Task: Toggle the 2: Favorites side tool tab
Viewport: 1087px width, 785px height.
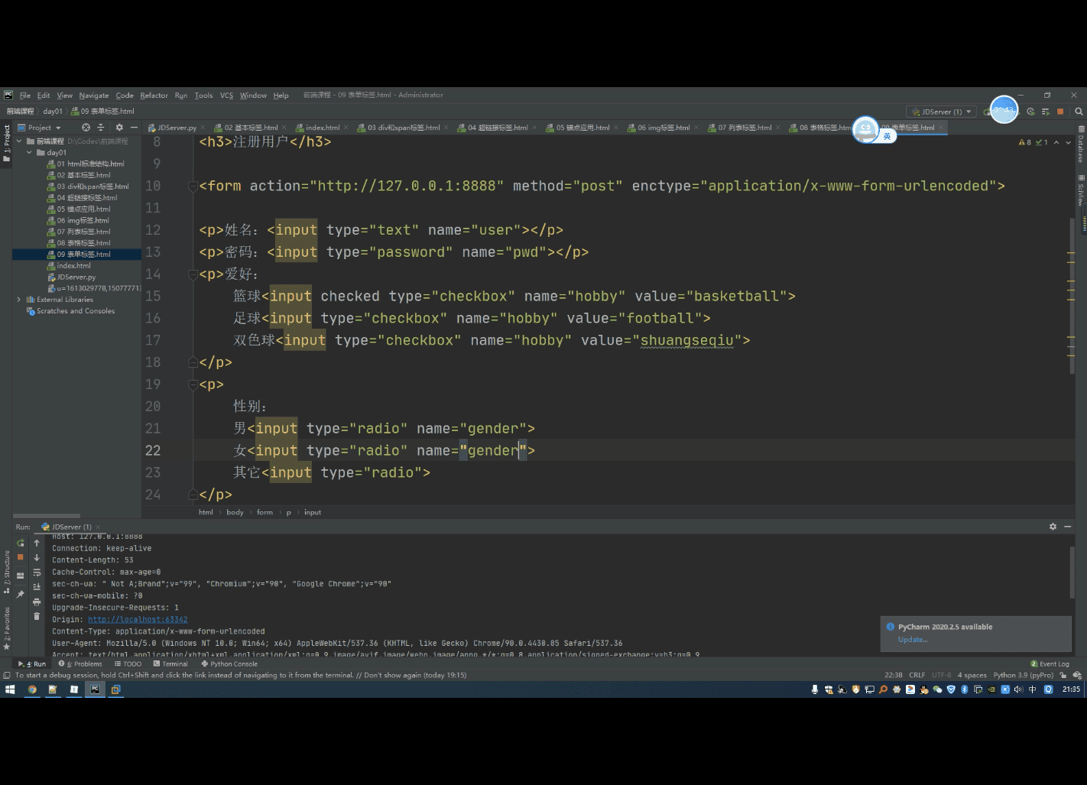Action: pos(6,629)
